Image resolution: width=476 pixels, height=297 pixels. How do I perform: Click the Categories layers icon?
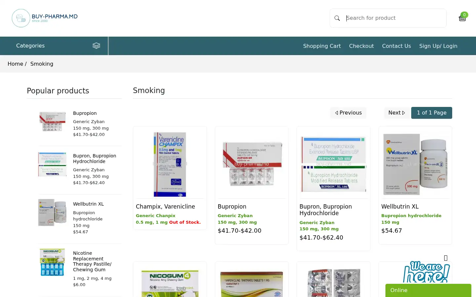[x=96, y=46]
